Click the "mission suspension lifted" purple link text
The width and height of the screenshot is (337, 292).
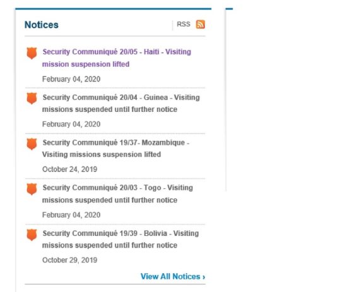(x=86, y=64)
